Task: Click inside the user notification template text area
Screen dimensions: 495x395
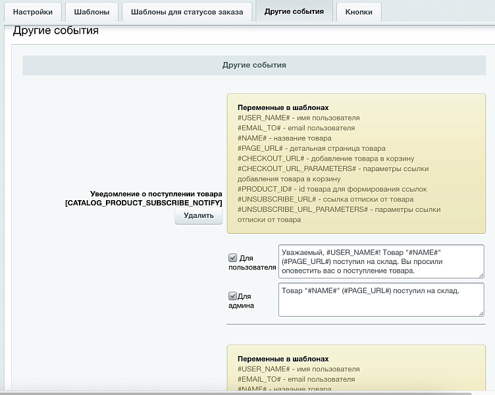Action: click(380, 261)
